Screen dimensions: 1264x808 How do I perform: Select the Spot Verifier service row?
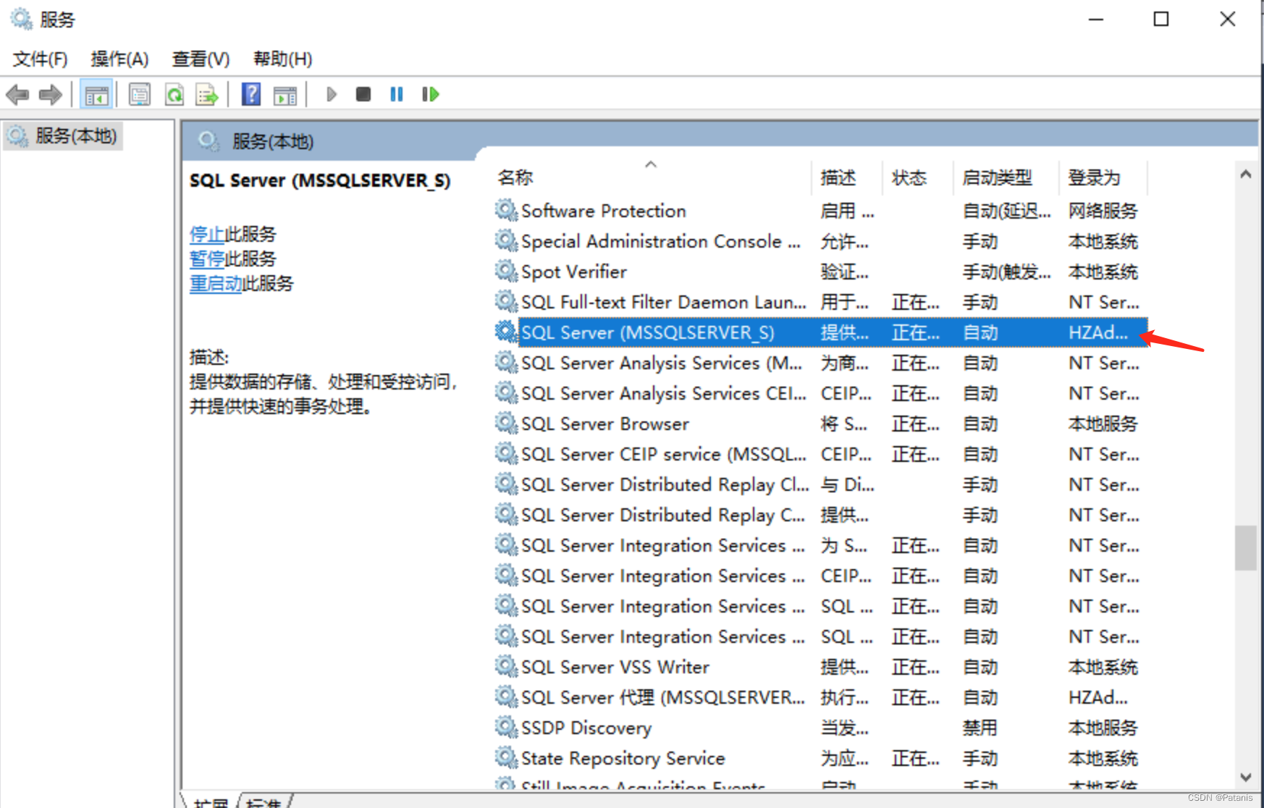coord(820,272)
